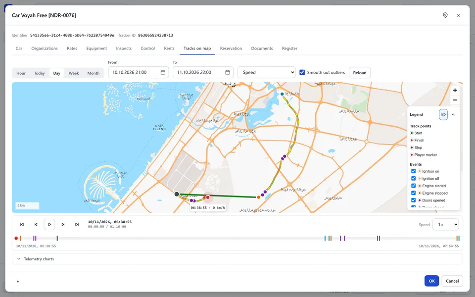475x297 pixels.
Task: Click the map location pin icon in header
Action: (x=445, y=15)
